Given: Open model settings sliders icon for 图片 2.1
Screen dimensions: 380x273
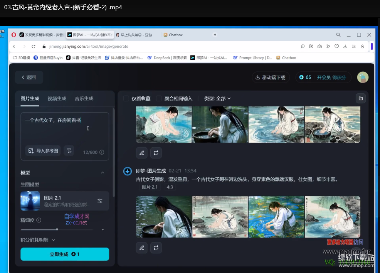Looking at the screenshot, I should [100, 201].
